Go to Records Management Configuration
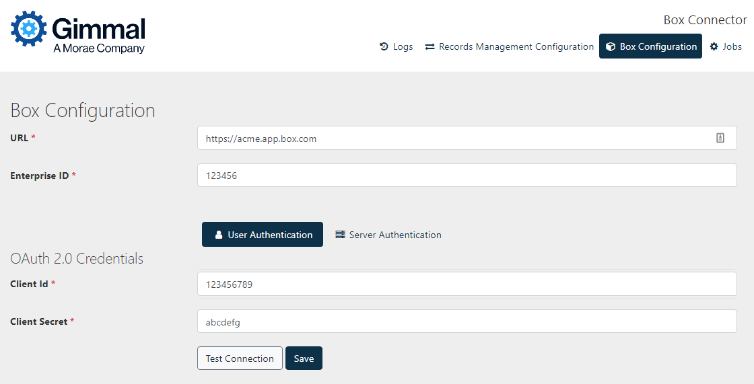754x384 pixels. (x=516, y=46)
